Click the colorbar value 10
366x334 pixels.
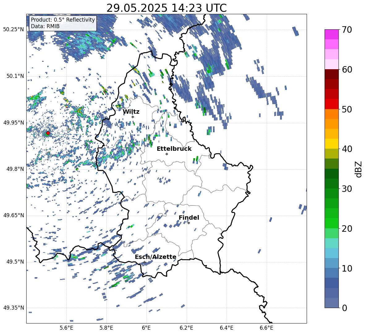pos(347,268)
